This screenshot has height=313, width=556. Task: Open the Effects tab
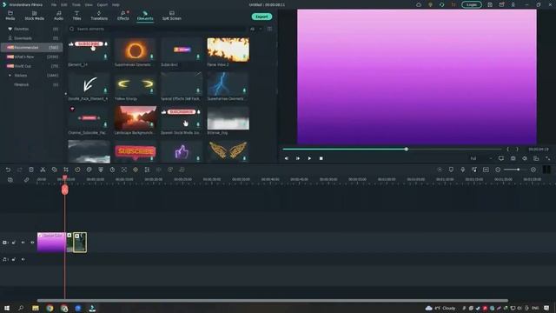pos(123,16)
